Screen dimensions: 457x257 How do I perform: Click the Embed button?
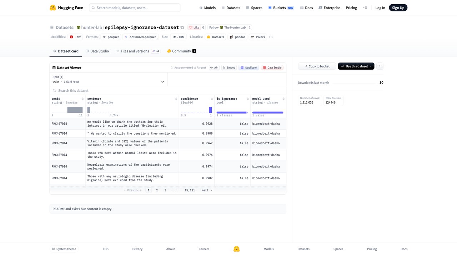click(x=229, y=67)
